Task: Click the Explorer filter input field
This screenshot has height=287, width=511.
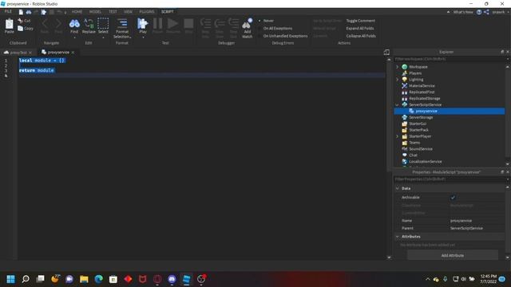Action: 450,59
